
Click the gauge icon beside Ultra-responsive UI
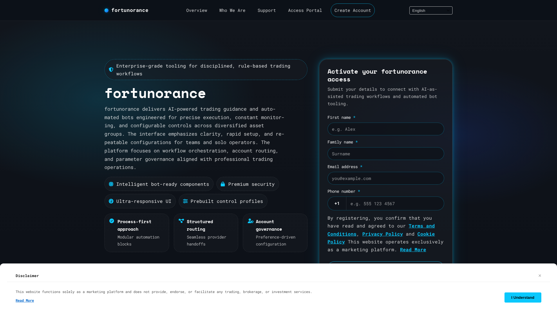(111, 201)
